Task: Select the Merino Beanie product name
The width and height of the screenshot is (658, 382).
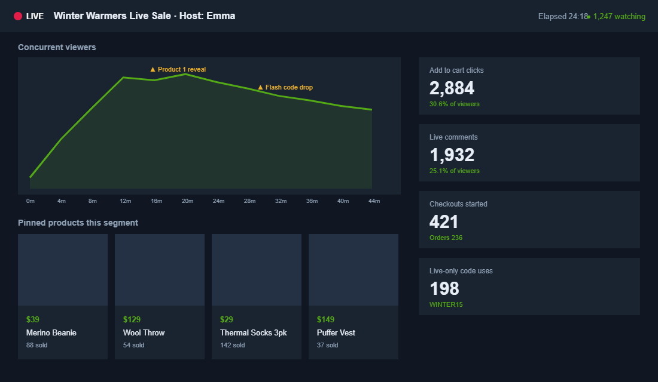Action: [x=51, y=332]
